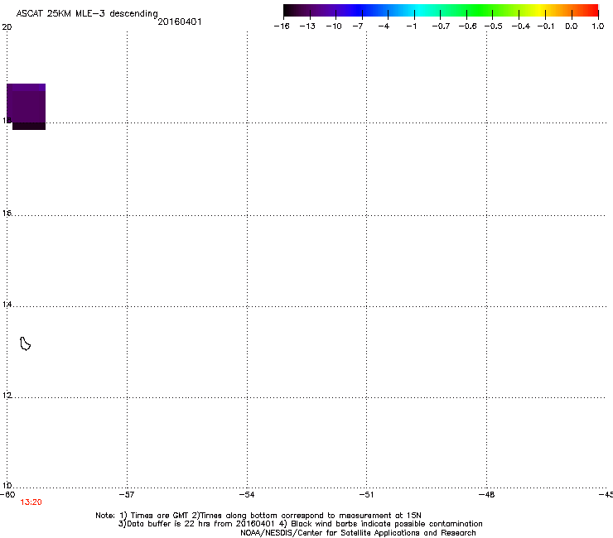Click the black end of the colorbar
Screen dimensions: 613x538
click(x=288, y=11)
